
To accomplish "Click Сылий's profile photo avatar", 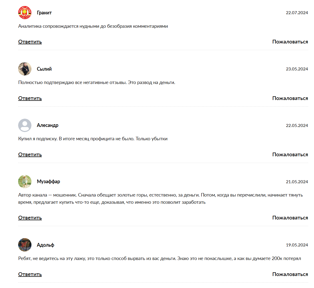I will click(x=25, y=69).
